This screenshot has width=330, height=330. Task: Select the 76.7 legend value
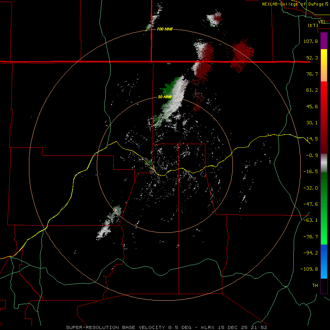click(312, 74)
